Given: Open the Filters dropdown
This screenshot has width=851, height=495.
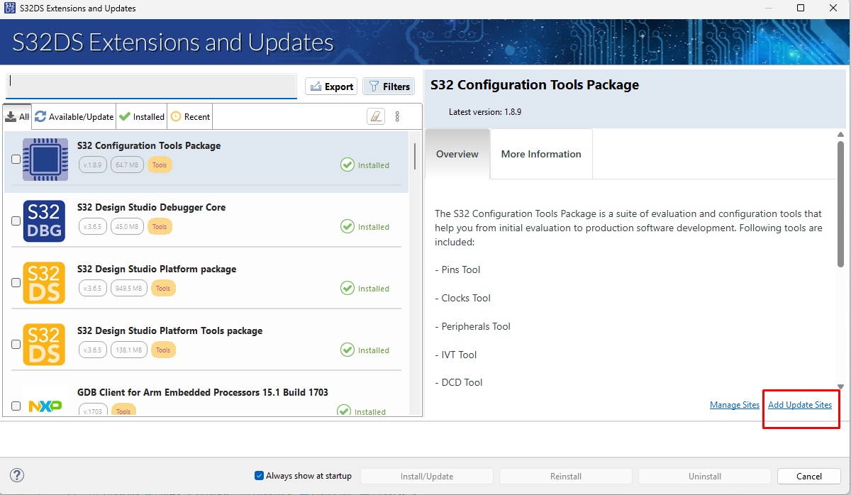Looking at the screenshot, I should (389, 87).
